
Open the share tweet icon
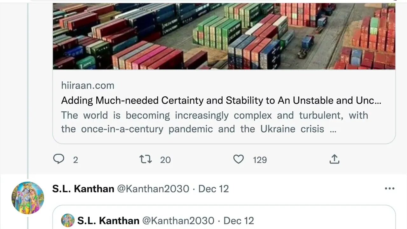(334, 159)
